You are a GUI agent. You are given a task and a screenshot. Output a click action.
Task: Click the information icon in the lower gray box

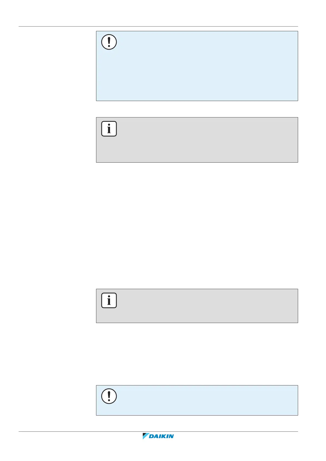[x=109, y=300]
